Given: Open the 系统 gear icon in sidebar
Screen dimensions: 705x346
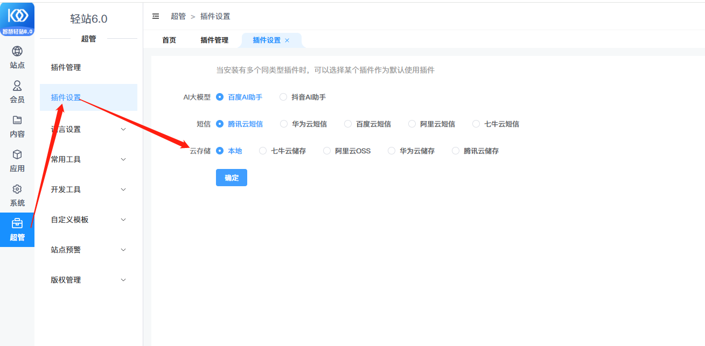Looking at the screenshot, I should tap(17, 189).
